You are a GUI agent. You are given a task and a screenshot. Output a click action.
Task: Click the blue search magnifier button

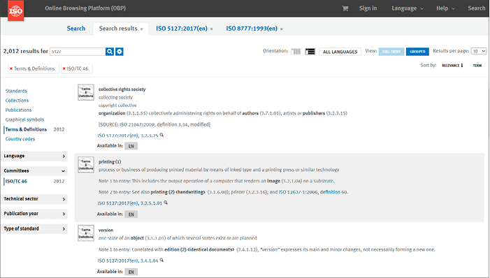[x=109, y=52]
